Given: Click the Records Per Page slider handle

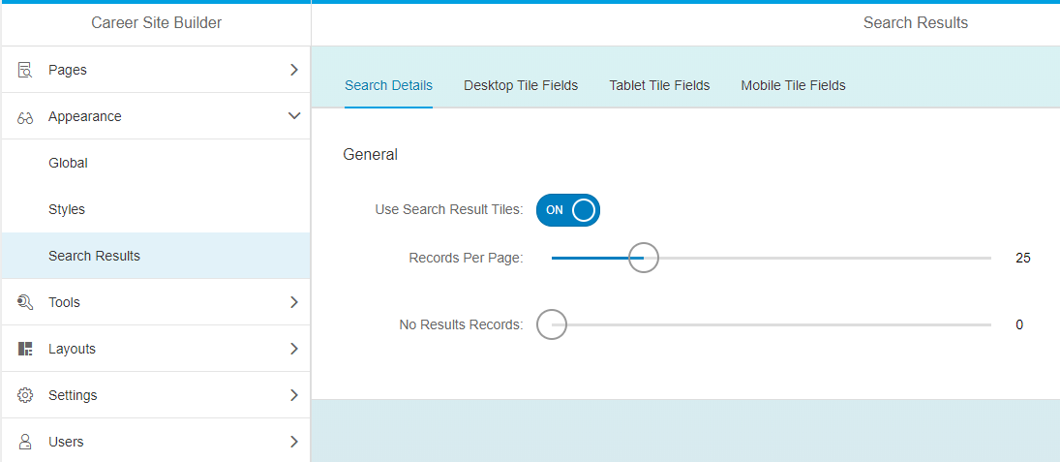Looking at the screenshot, I should point(644,258).
